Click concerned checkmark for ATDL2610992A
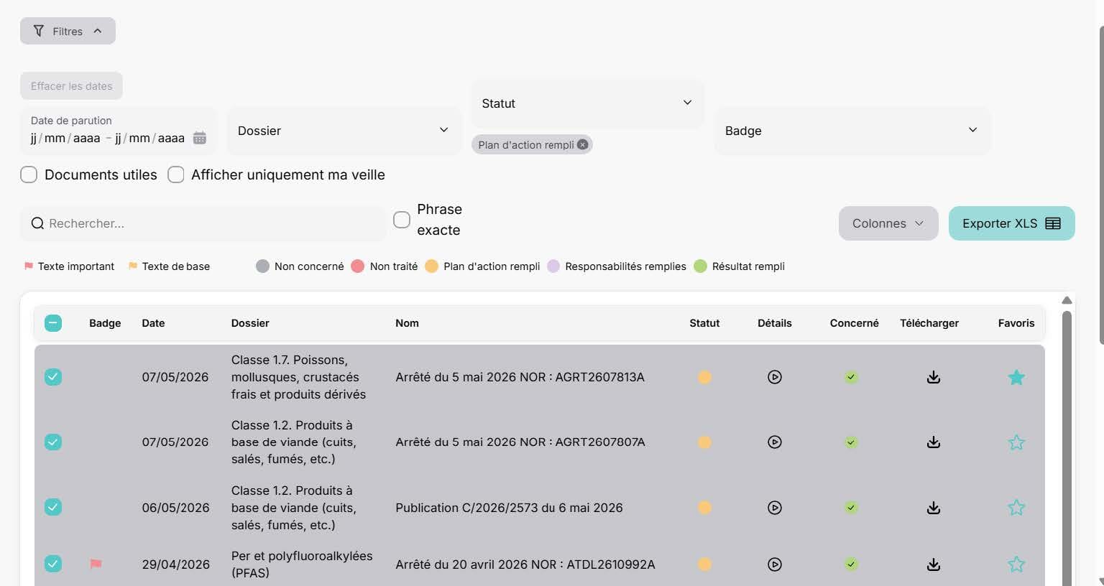Viewport: 1104px width, 586px height. pyautogui.click(x=851, y=564)
